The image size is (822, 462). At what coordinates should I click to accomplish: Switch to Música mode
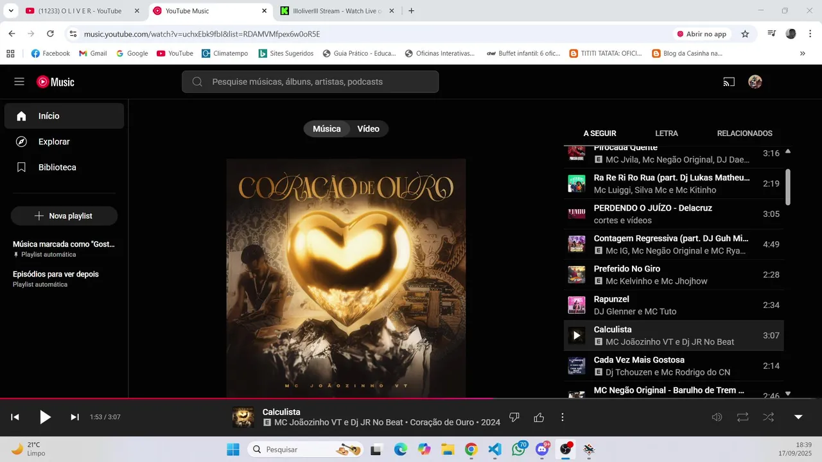pos(327,129)
